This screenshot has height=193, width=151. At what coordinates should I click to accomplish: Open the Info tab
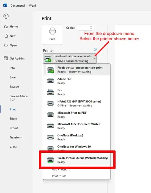[12, 68]
